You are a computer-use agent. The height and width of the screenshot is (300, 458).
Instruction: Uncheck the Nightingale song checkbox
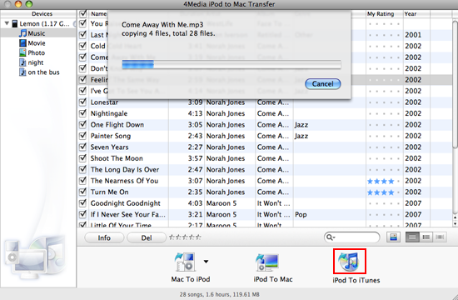83,112
